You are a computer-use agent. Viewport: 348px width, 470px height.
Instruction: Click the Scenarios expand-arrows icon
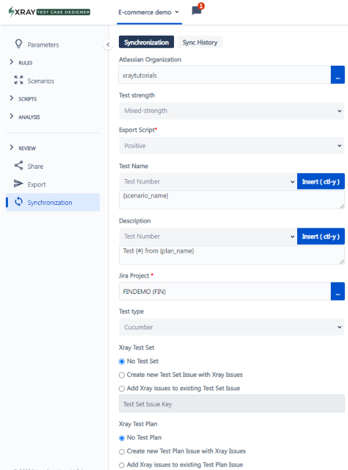[x=18, y=80]
